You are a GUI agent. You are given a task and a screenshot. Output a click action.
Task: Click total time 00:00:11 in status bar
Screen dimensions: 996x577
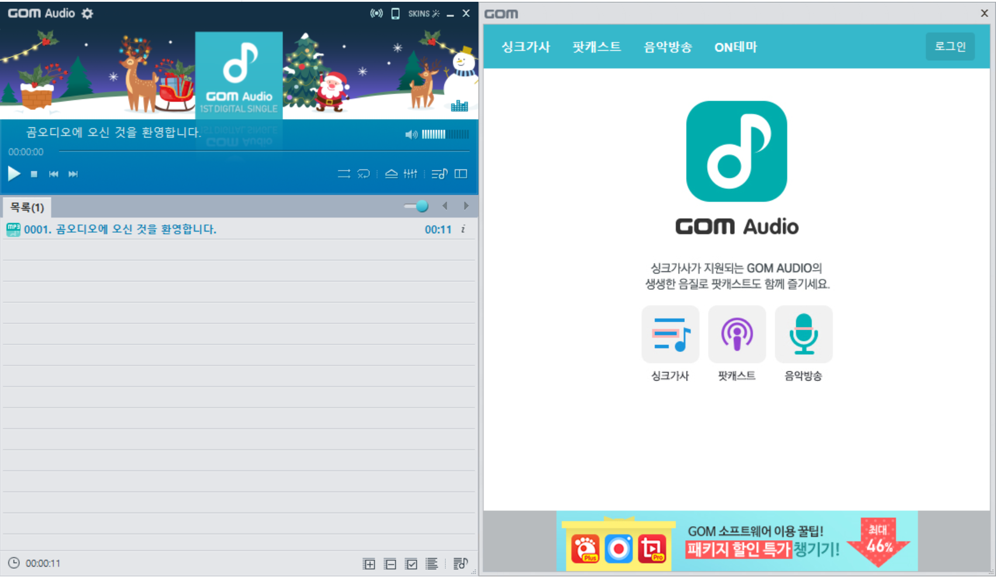(x=43, y=564)
